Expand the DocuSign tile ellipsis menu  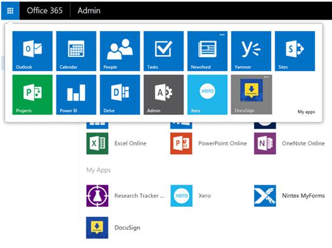coord(267,77)
